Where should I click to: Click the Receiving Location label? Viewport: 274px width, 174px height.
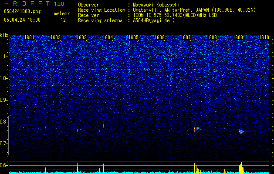(x=101, y=10)
